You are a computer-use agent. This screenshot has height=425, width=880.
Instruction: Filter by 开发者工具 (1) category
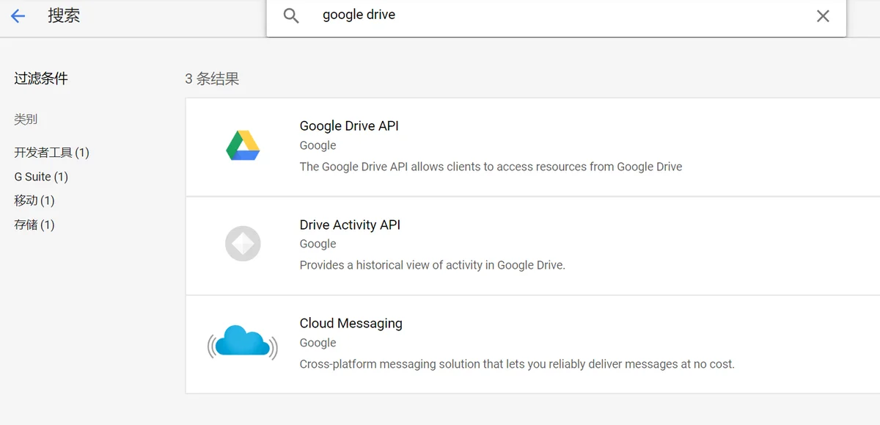coord(51,153)
